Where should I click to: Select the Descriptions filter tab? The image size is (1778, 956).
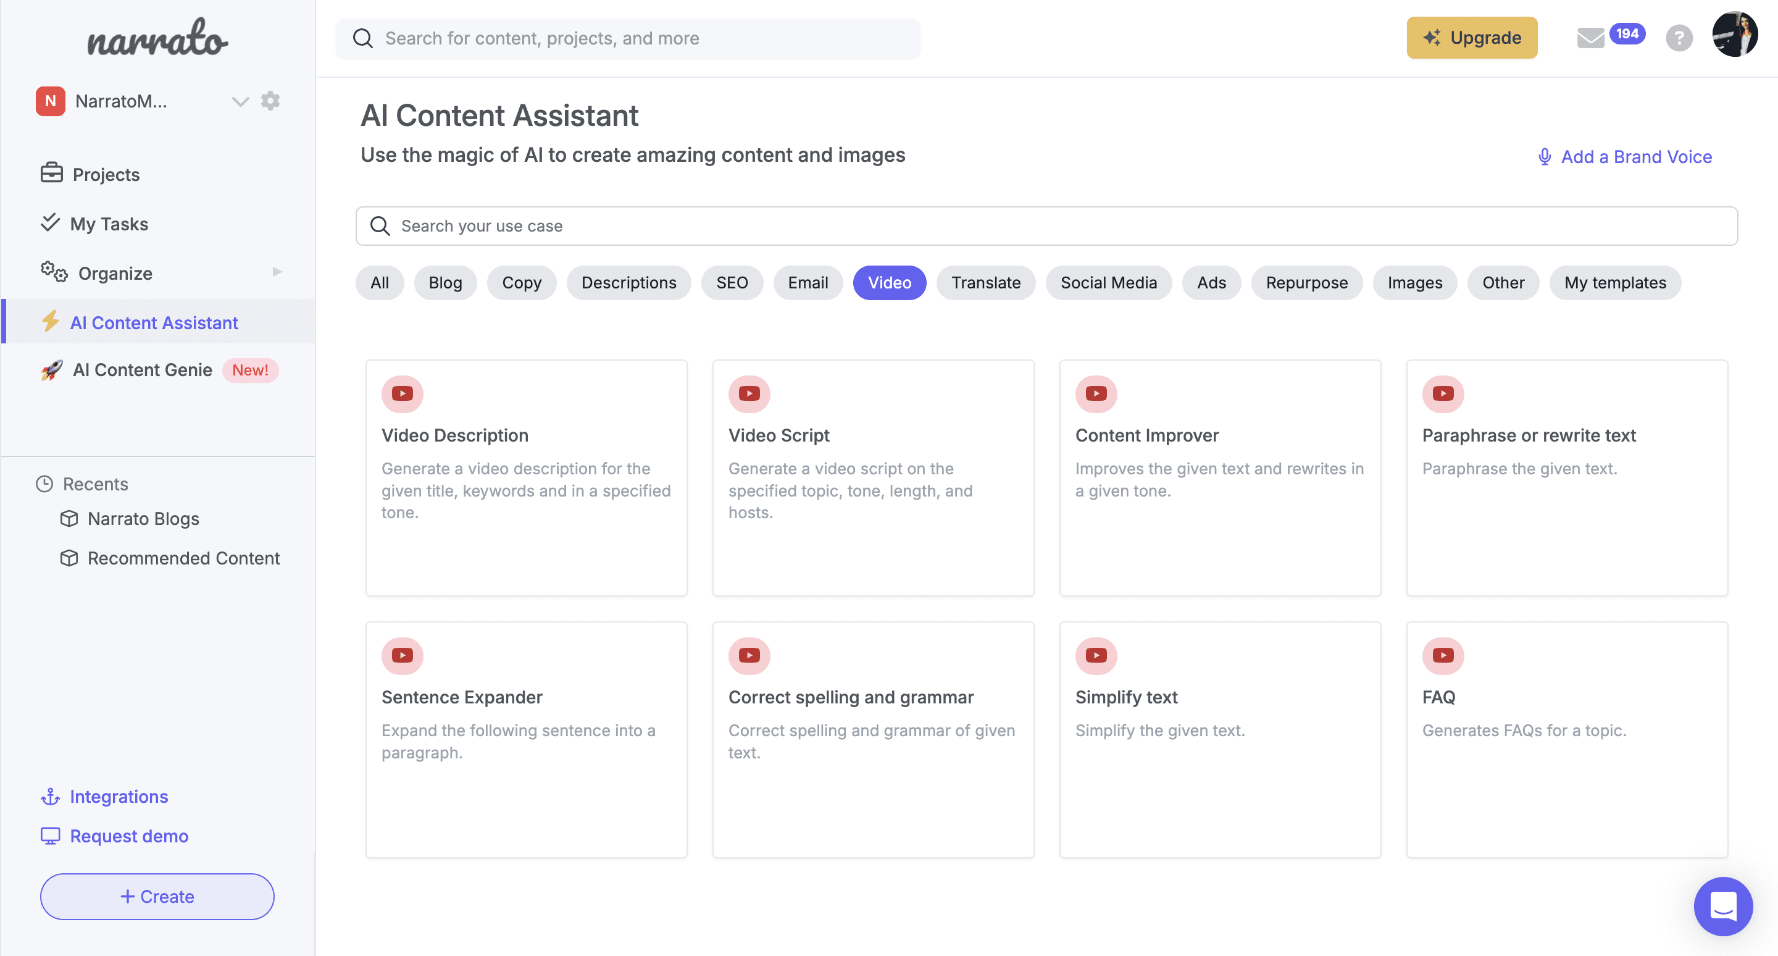[x=629, y=282]
